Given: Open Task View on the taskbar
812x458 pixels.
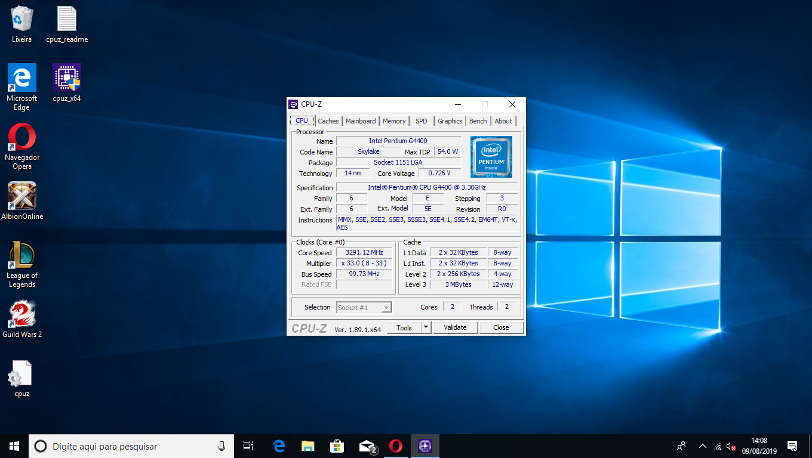Looking at the screenshot, I should (x=248, y=446).
